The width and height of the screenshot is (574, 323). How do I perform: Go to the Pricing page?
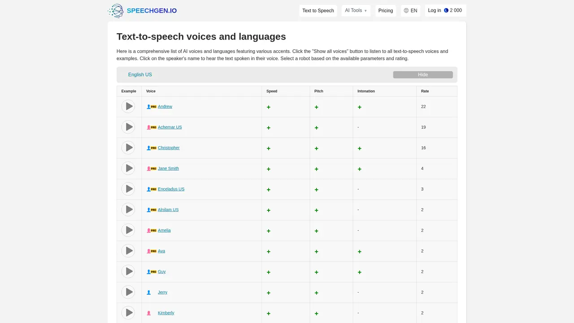tap(386, 11)
